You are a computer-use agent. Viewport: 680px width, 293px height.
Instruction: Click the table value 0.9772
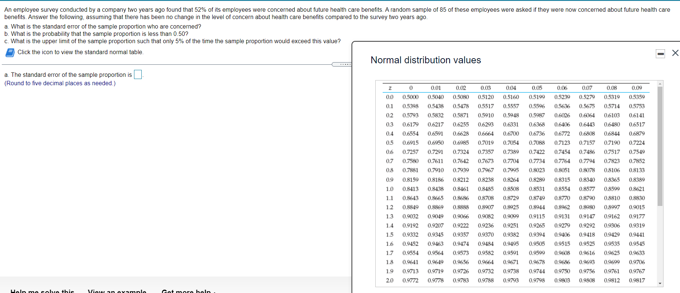[410, 280]
